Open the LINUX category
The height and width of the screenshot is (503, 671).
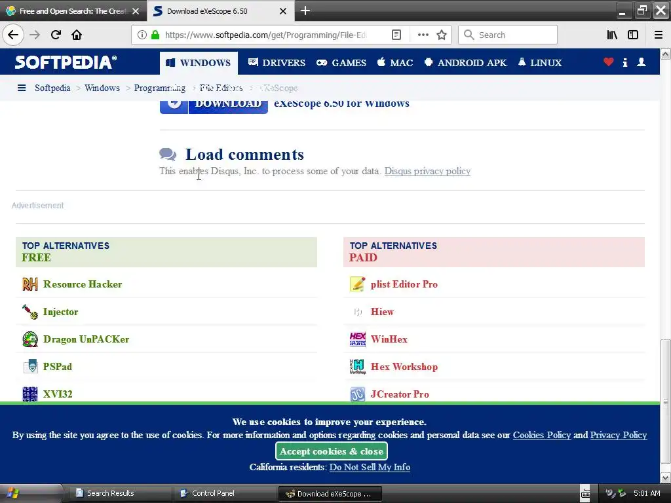(540, 63)
